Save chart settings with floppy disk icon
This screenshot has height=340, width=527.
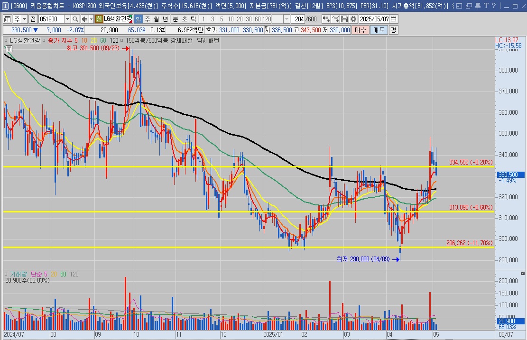pos(344,19)
